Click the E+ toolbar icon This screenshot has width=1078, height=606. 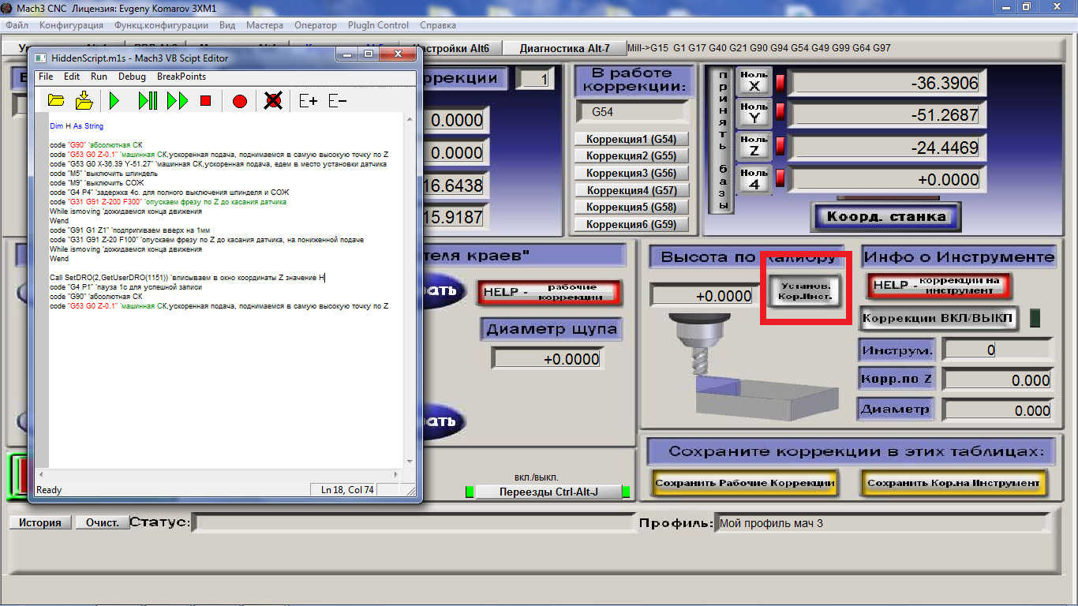click(308, 101)
